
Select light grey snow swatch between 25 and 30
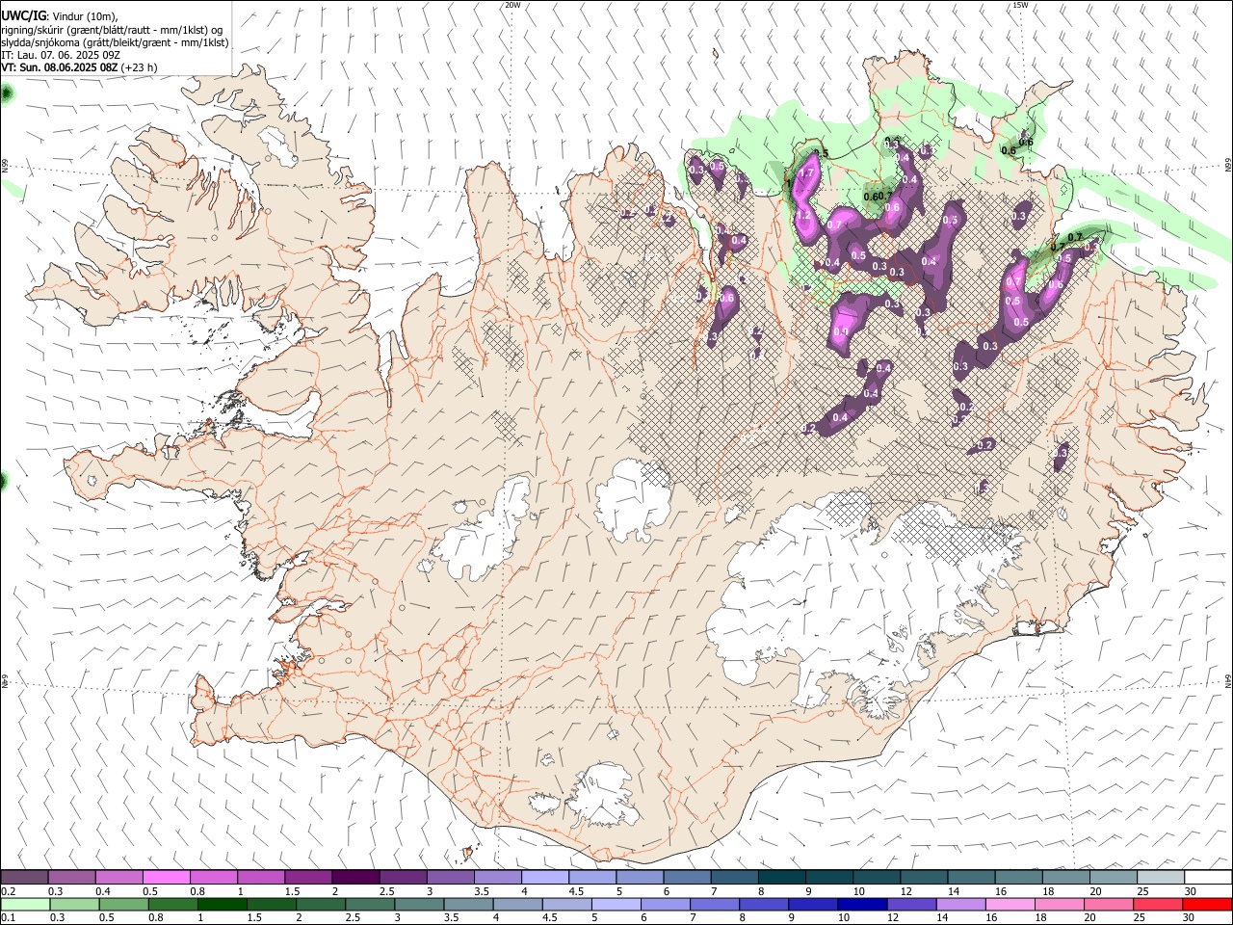click(x=1161, y=878)
